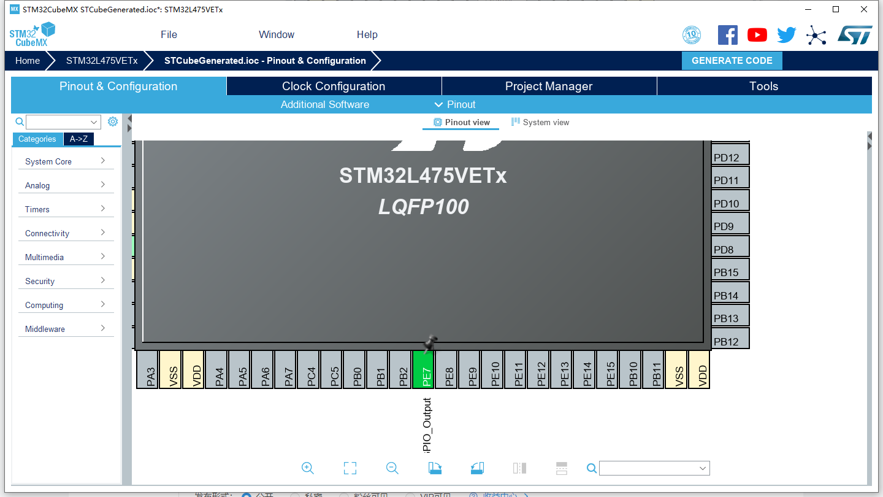The height and width of the screenshot is (497, 883).
Task: Go back to Home via breadcrumb
Action: click(27, 60)
